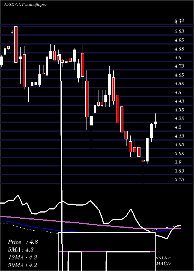Viewport: 194px width, 271px height.
Task: Click the 4.95 price axis label
Action: tap(179, 40)
